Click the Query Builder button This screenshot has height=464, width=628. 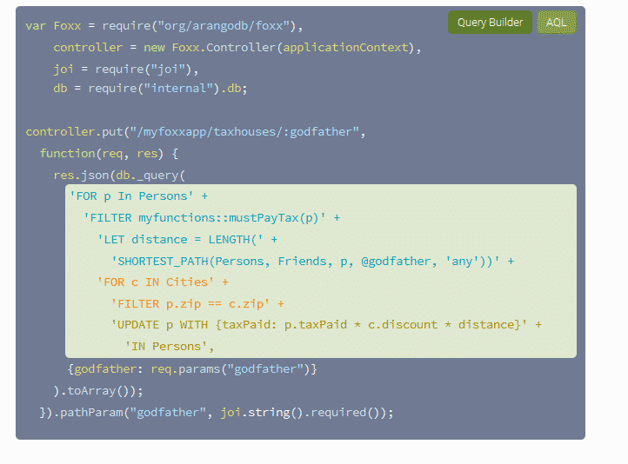(490, 23)
